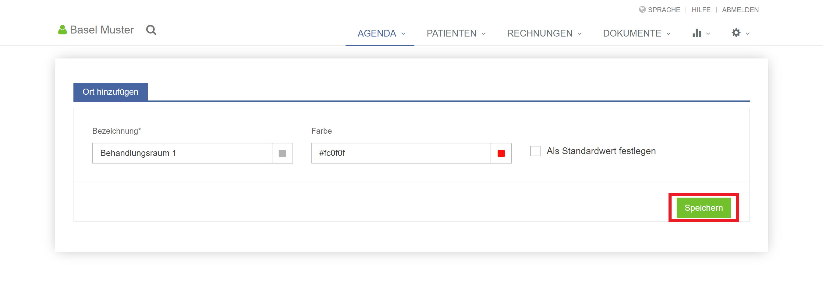The height and width of the screenshot is (306, 823).
Task: Open the statistics bar chart icon menu
Action: point(697,33)
